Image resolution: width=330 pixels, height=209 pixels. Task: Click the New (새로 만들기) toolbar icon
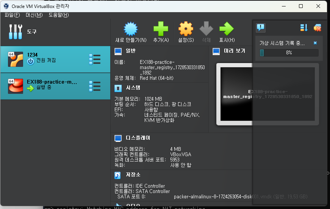131,29
